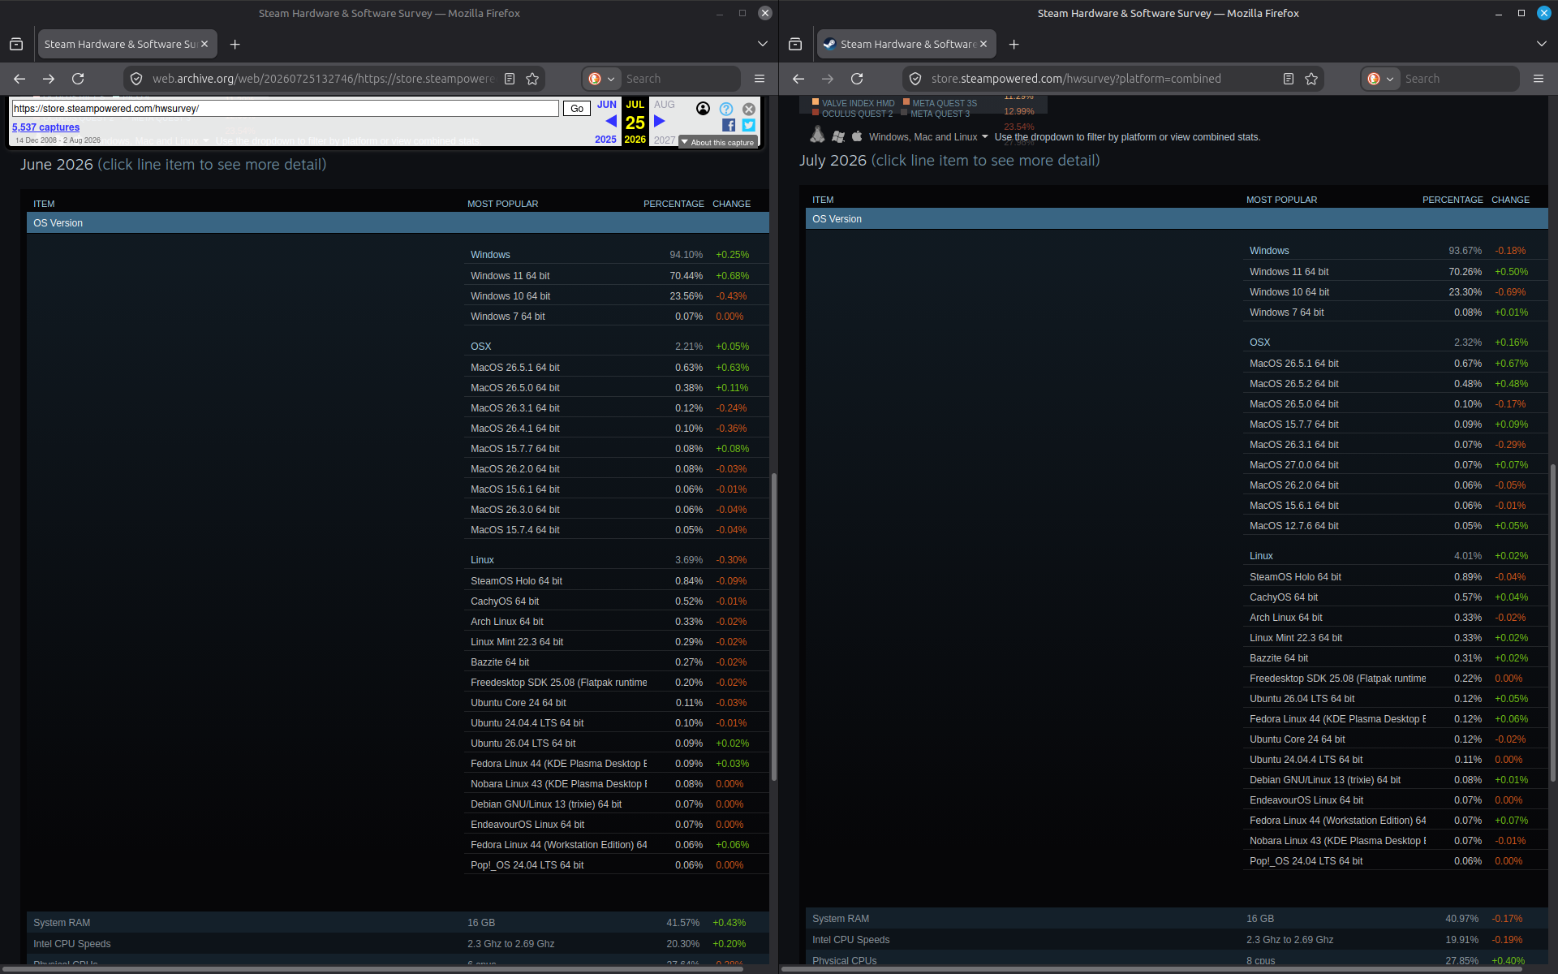Open the Firefox menu in the live Steam window
The height and width of the screenshot is (974, 1558).
pyautogui.click(x=1539, y=79)
